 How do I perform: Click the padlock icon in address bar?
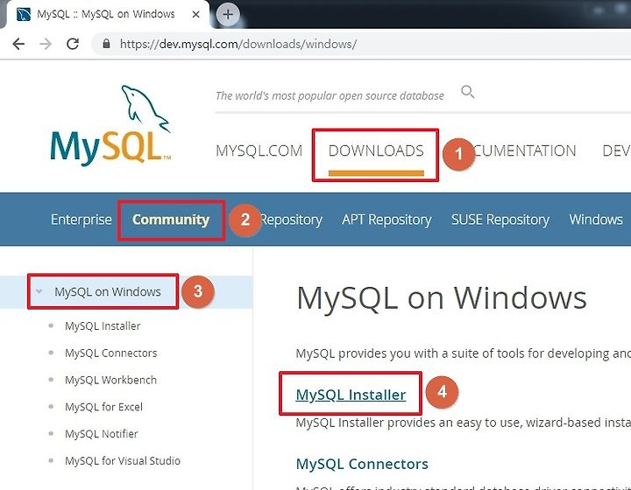coord(106,44)
